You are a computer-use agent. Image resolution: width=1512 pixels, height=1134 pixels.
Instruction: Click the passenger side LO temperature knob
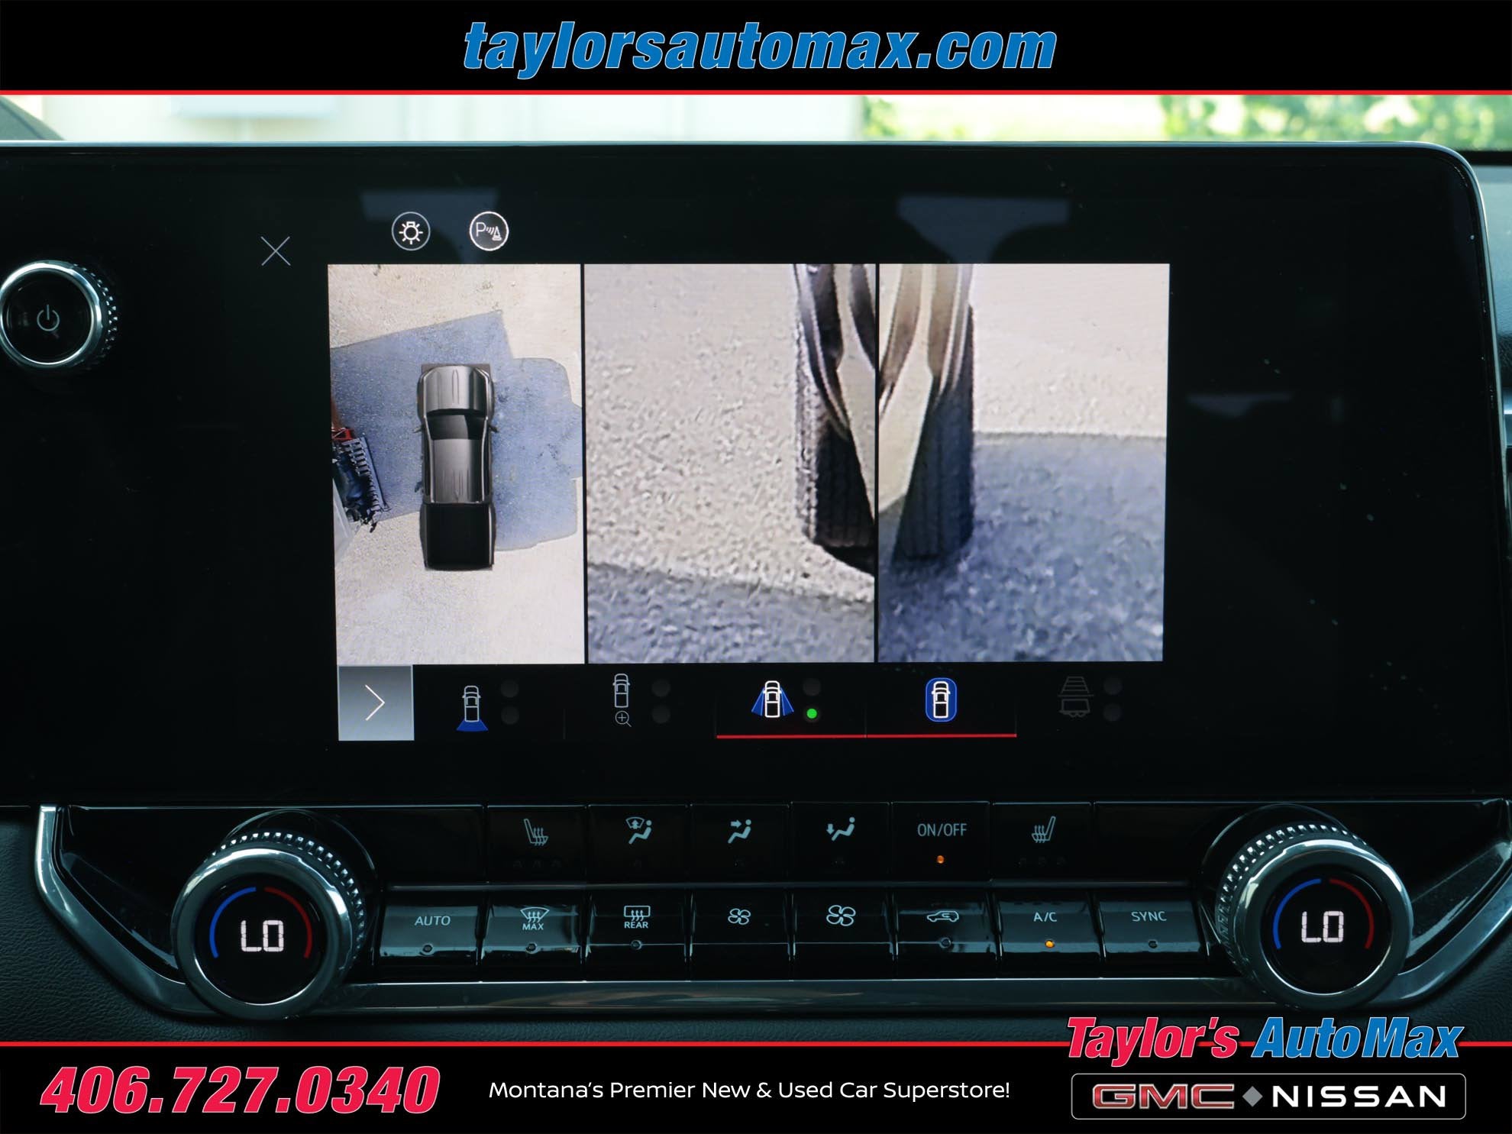click(1323, 926)
